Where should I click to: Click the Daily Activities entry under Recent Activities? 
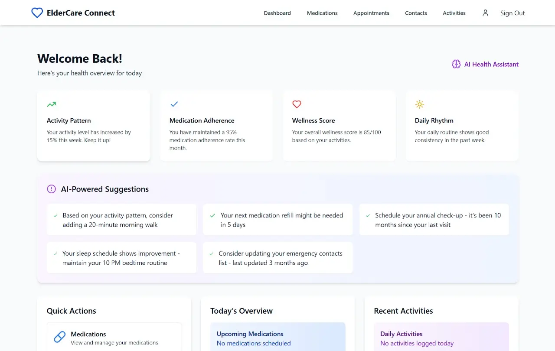tap(441, 338)
